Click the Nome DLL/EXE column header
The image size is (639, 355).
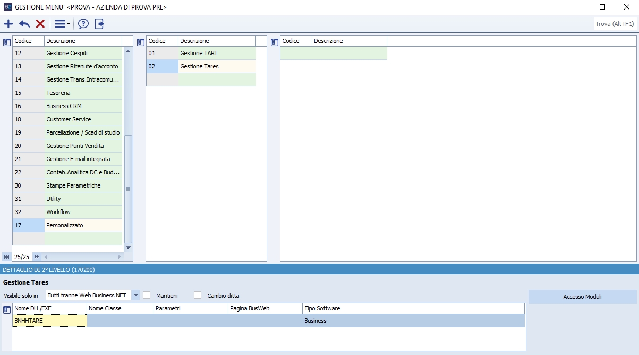(50, 308)
